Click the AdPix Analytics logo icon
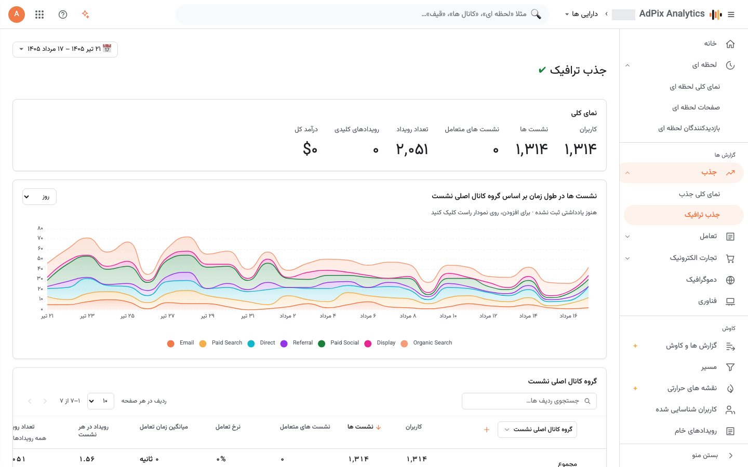 pyautogui.click(x=716, y=15)
